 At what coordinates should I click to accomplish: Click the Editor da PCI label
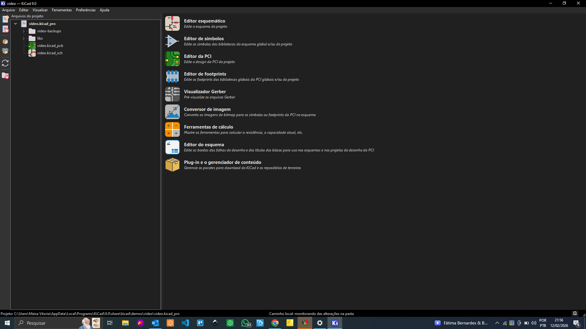click(197, 56)
